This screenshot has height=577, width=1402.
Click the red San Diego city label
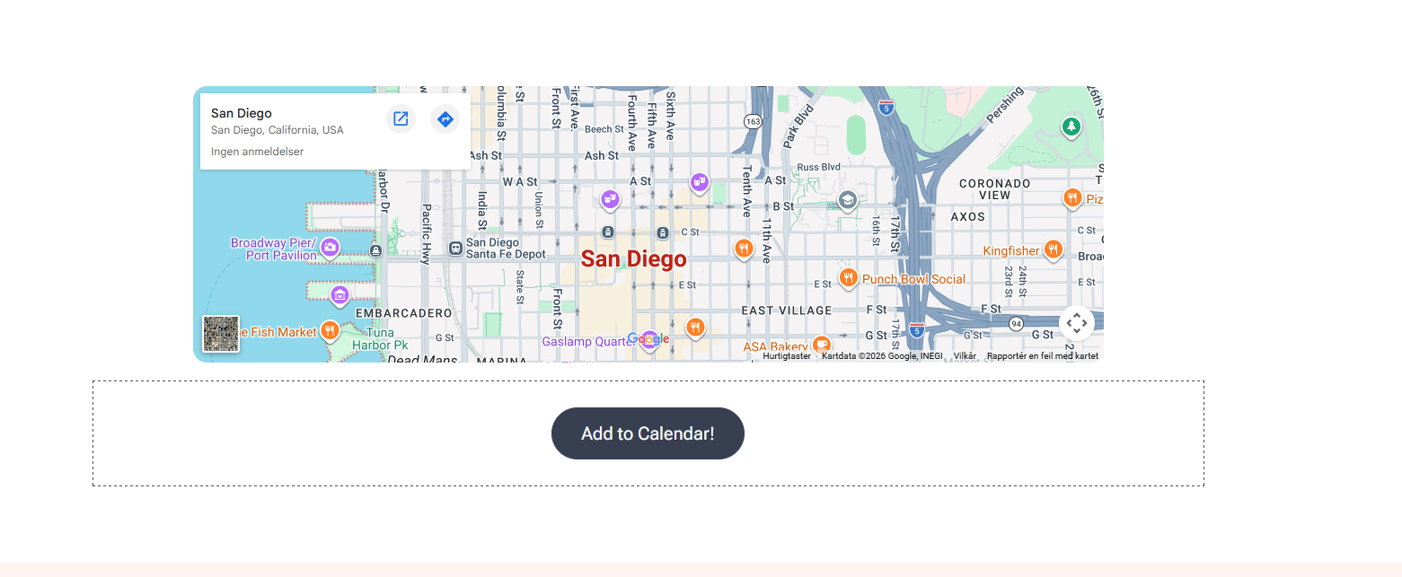(x=634, y=259)
